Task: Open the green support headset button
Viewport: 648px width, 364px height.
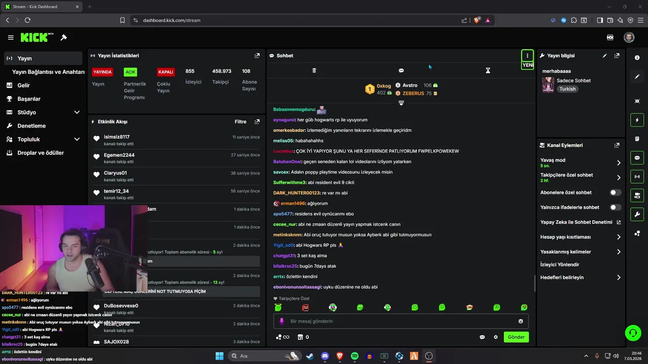Action: (x=633, y=333)
